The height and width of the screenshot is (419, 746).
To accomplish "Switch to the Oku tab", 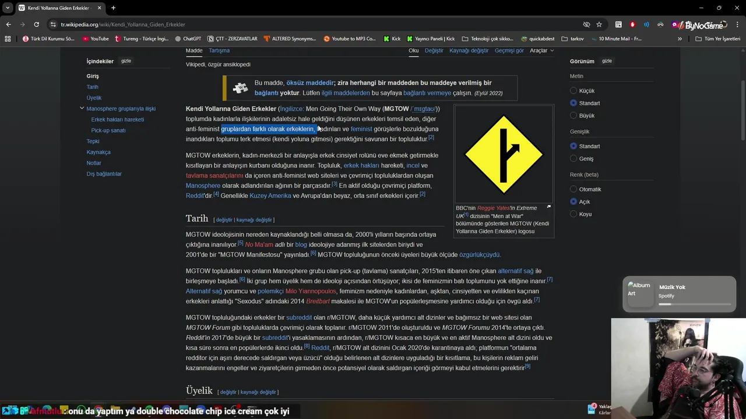I will pyautogui.click(x=414, y=51).
